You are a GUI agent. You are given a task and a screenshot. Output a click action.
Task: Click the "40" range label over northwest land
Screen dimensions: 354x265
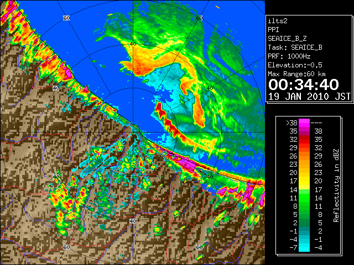point(56,88)
